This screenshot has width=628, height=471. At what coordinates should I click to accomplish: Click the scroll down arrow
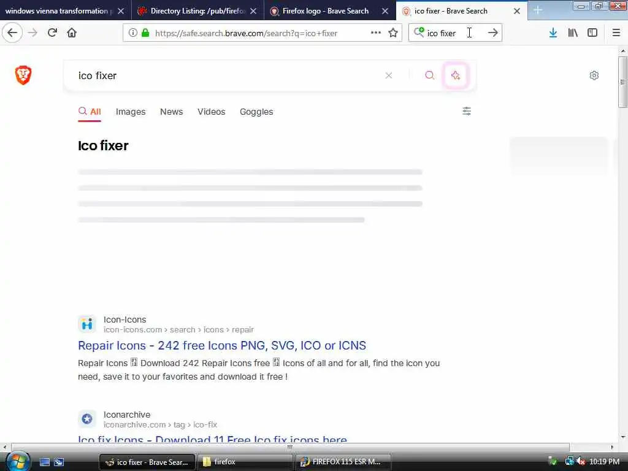pos(623,437)
